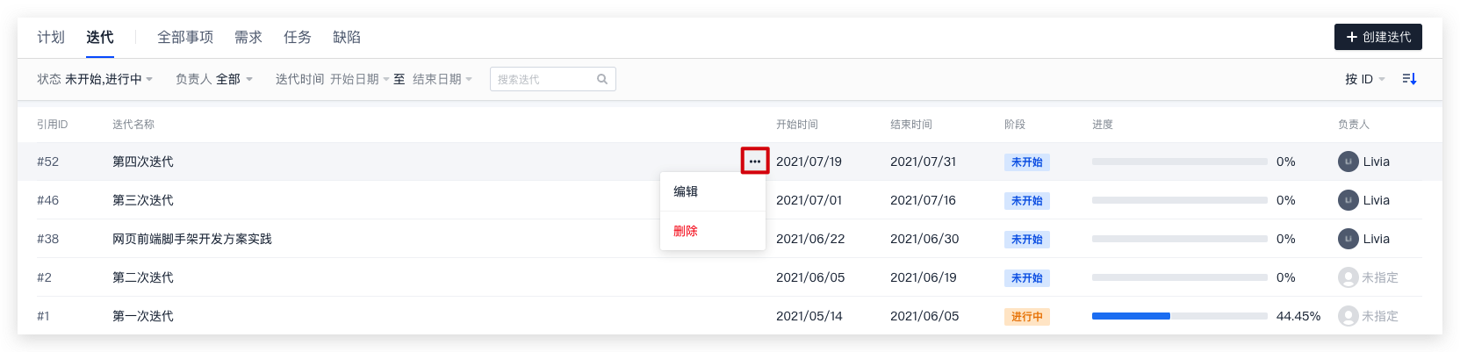Switch to the 迭代 tab
The image size is (1460, 352).
coord(100,37)
